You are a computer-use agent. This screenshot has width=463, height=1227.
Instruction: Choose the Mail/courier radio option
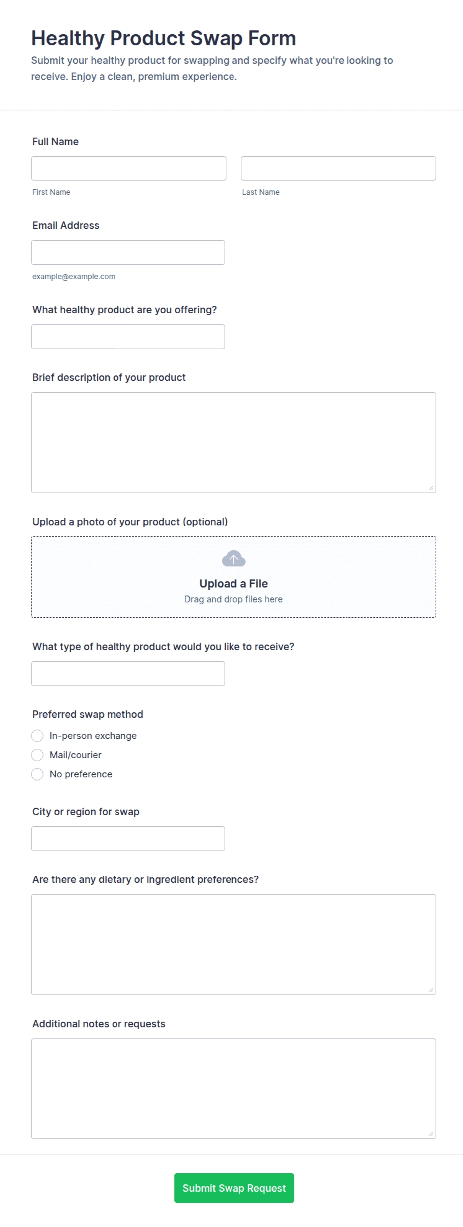[37, 755]
